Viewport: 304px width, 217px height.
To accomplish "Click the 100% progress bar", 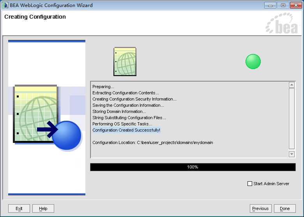I will tap(193, 167).
